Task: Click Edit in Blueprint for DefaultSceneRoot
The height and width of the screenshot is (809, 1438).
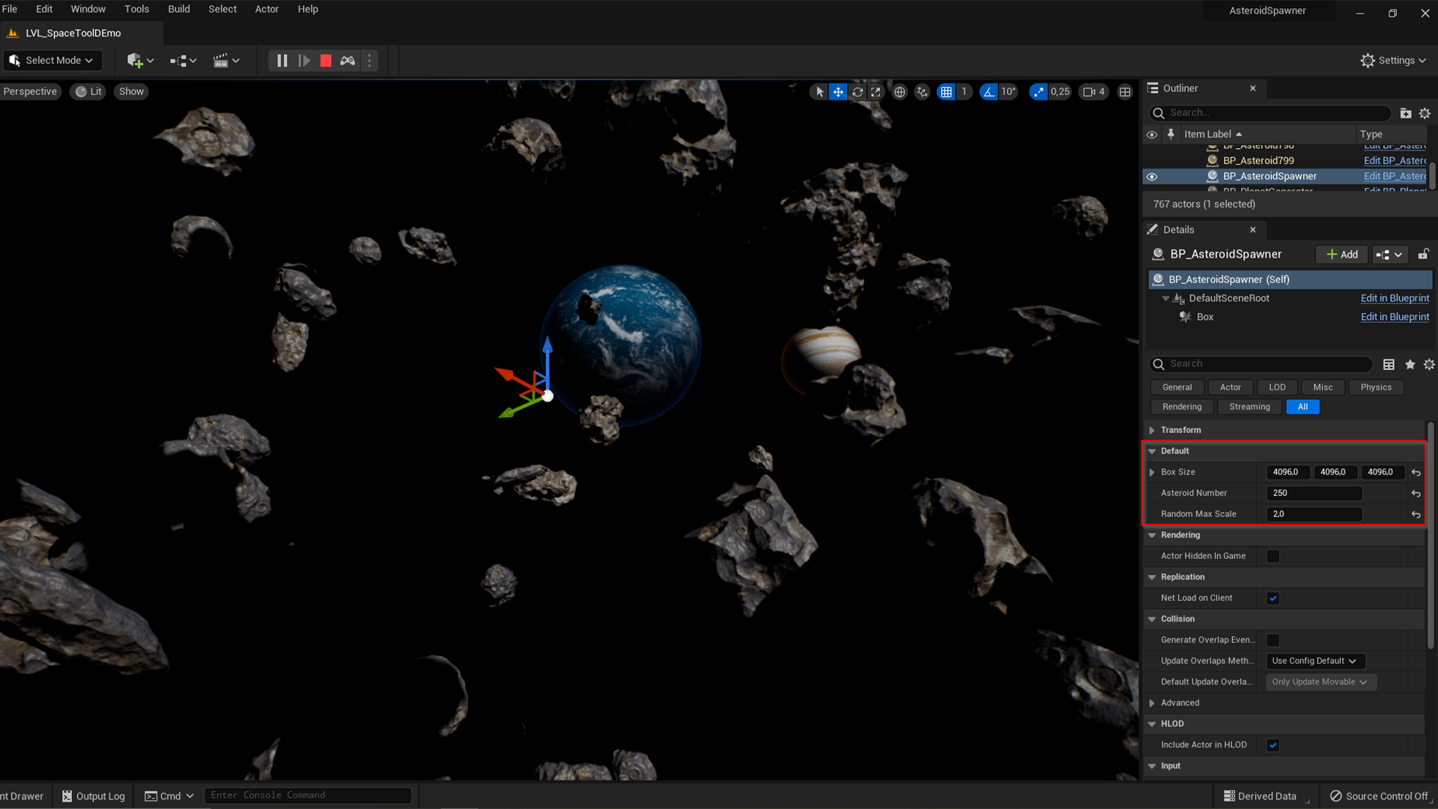Action: (1395, 298)
